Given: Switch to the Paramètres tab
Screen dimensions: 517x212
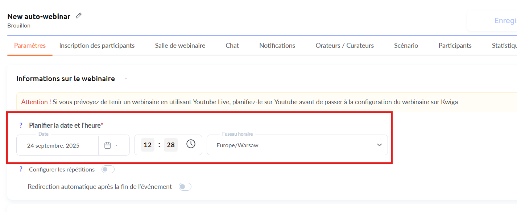Looking at the screenshot, I should click(x=30, y=46).
